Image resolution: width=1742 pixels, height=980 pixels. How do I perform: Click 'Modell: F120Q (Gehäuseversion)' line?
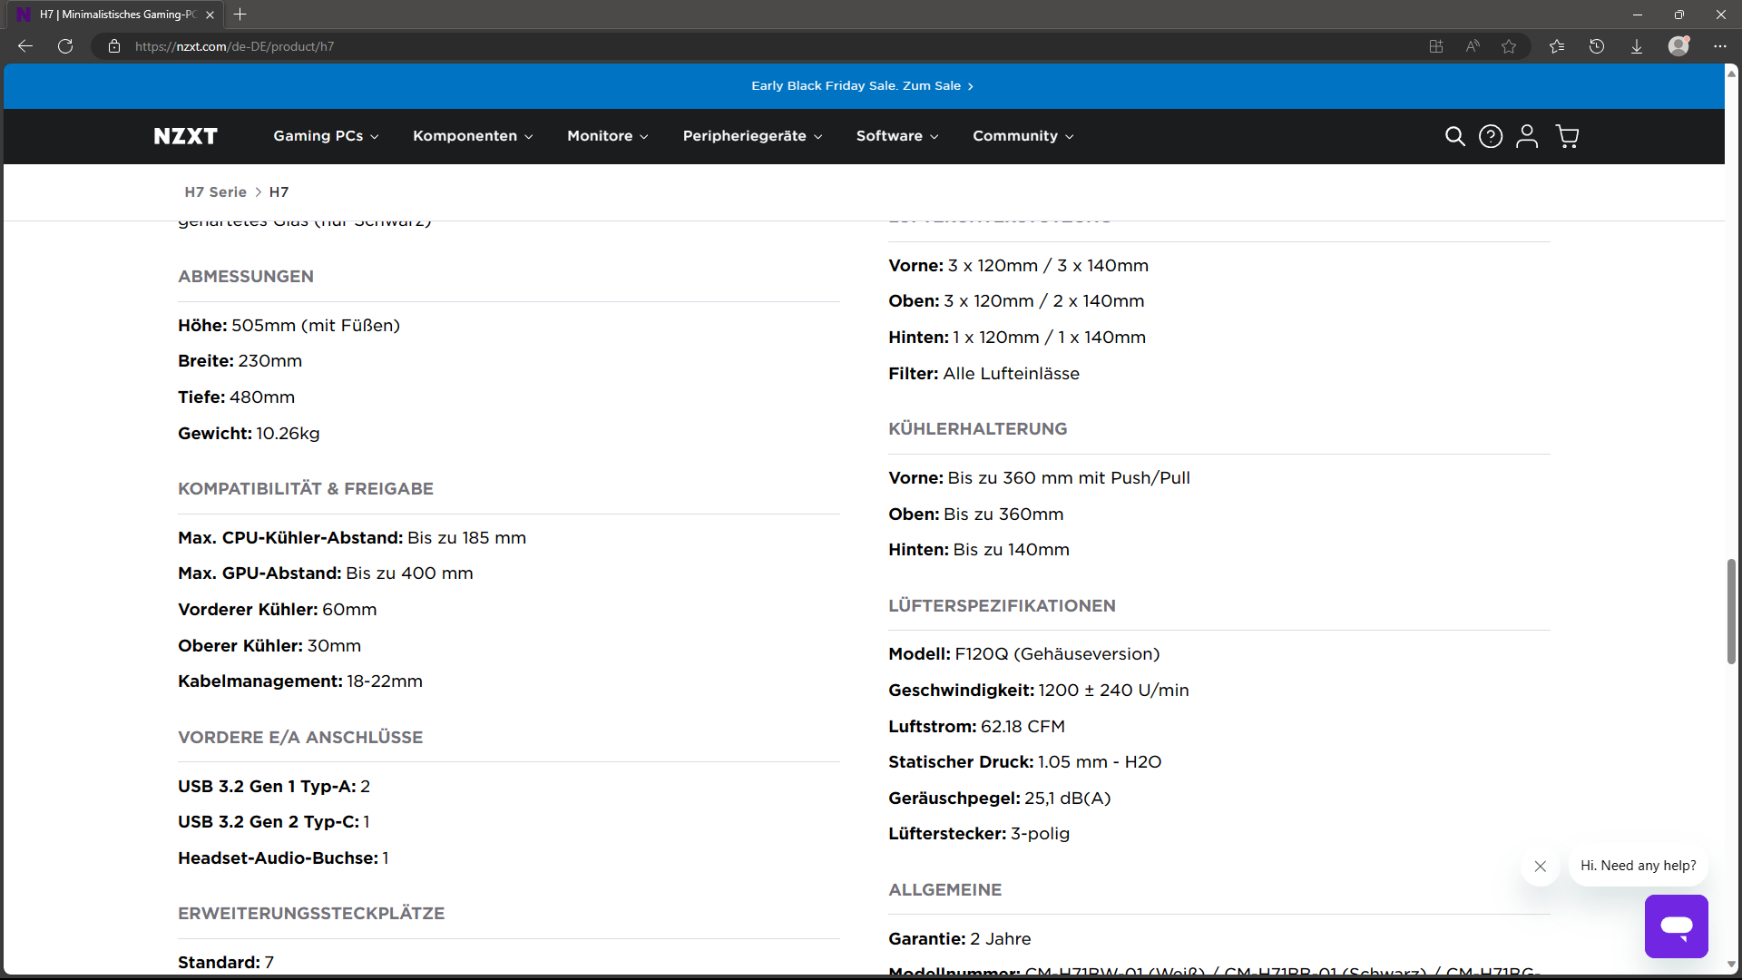click(1024, 654)
